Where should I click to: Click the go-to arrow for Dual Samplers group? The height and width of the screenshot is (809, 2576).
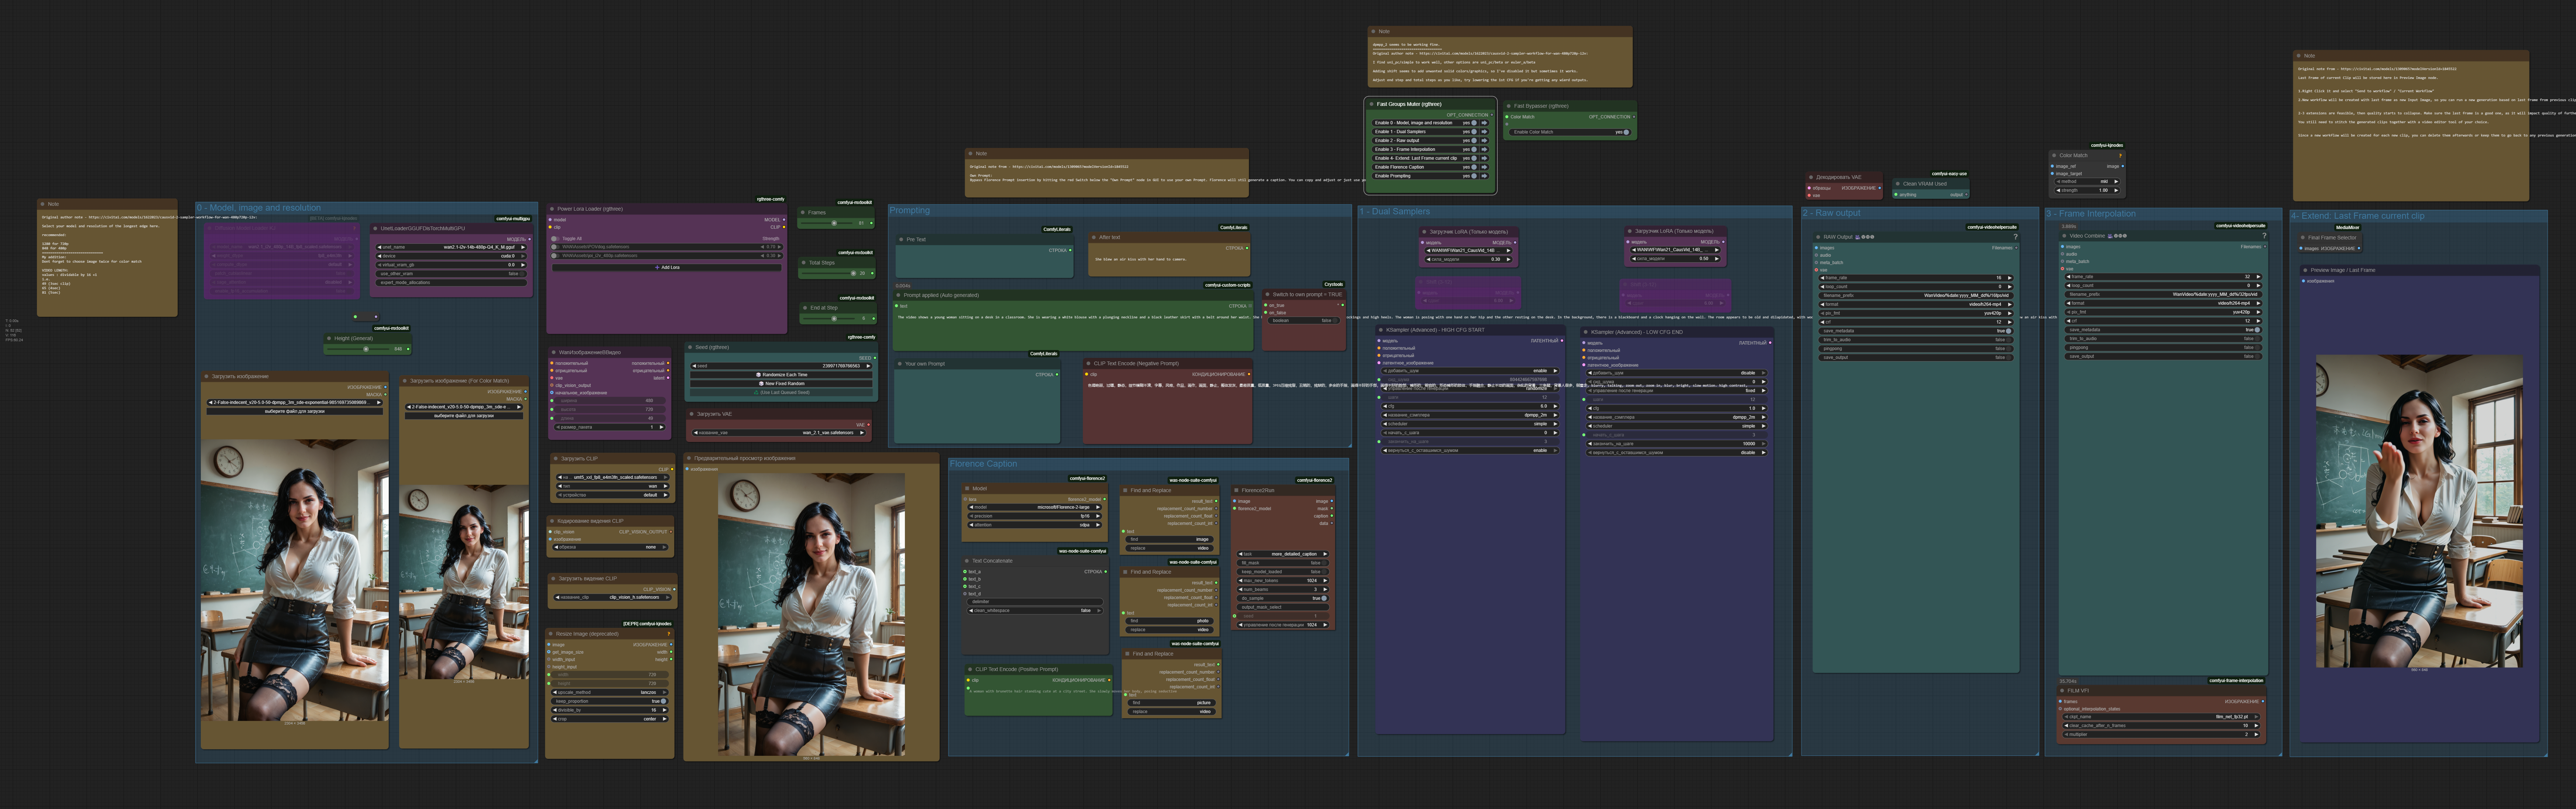tap(1484, 132)
